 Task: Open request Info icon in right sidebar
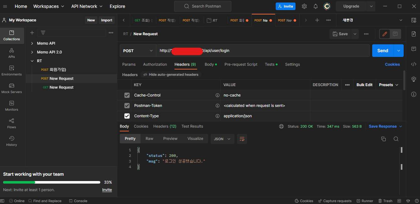[414, 94]
